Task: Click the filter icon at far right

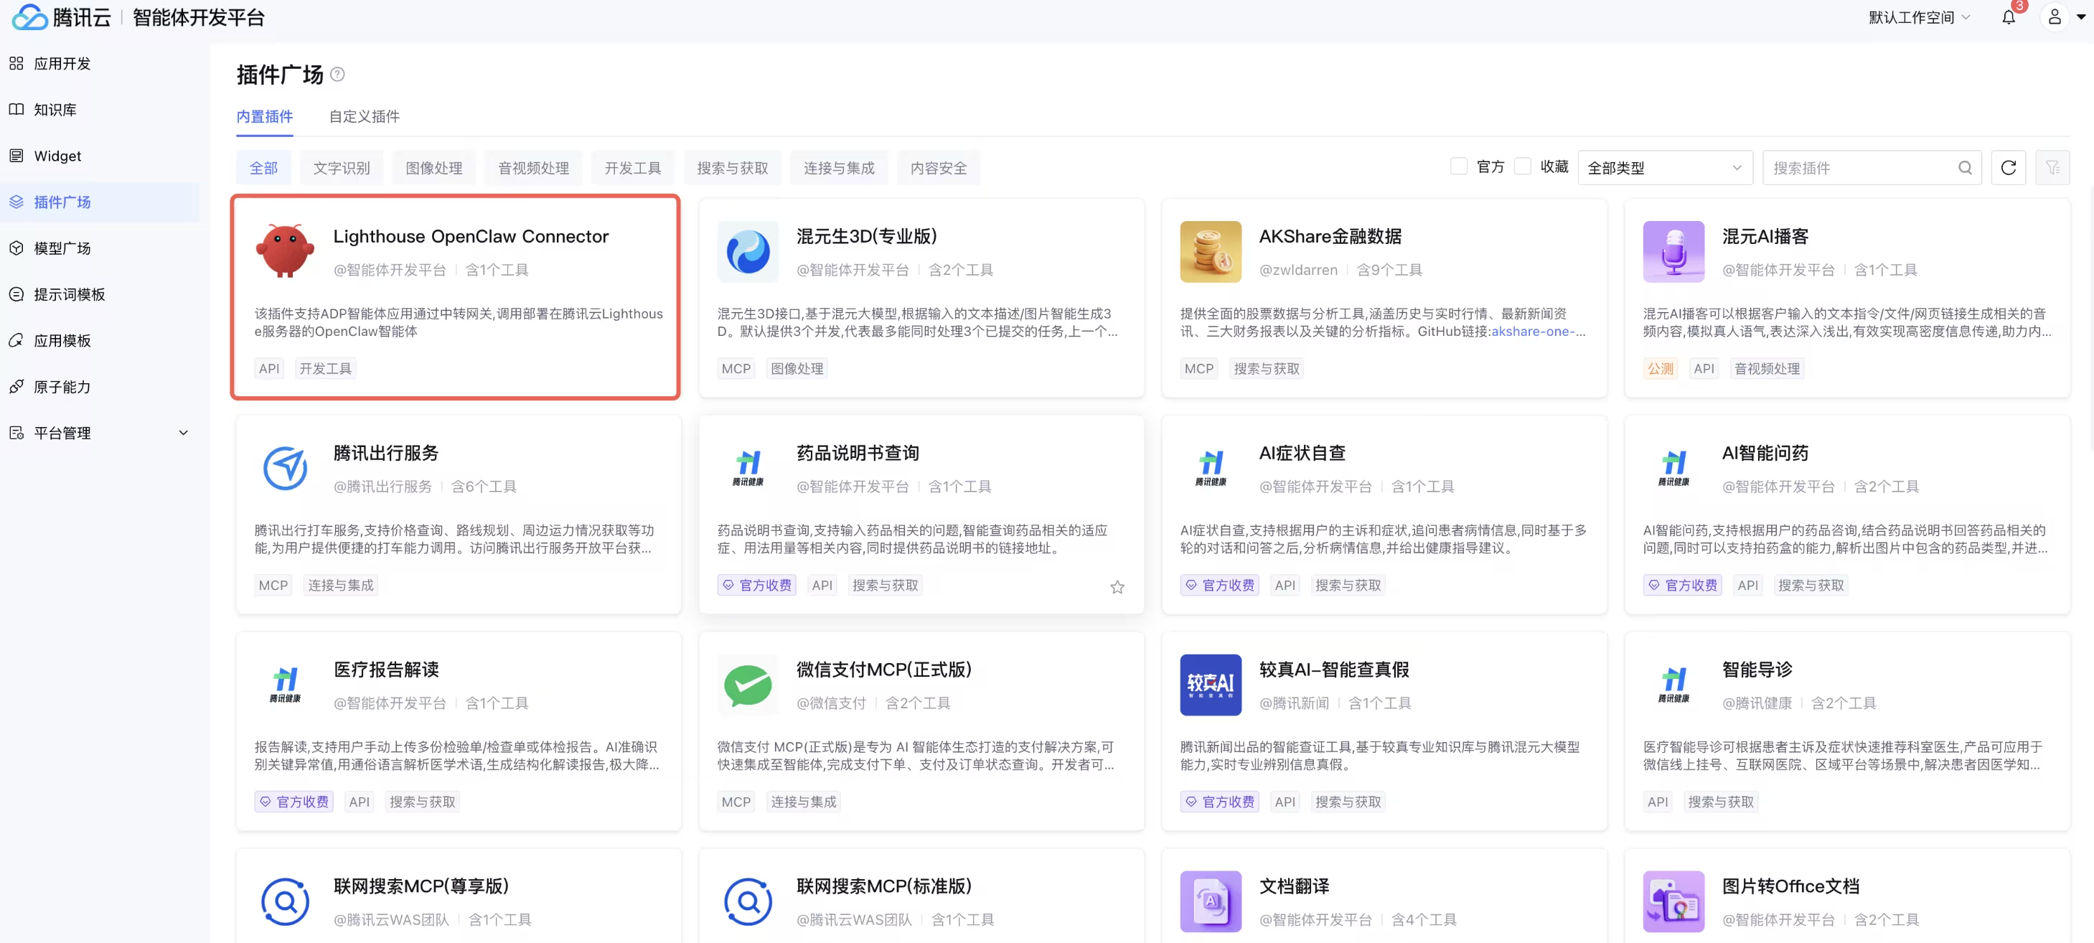Action: [2052, 167]
